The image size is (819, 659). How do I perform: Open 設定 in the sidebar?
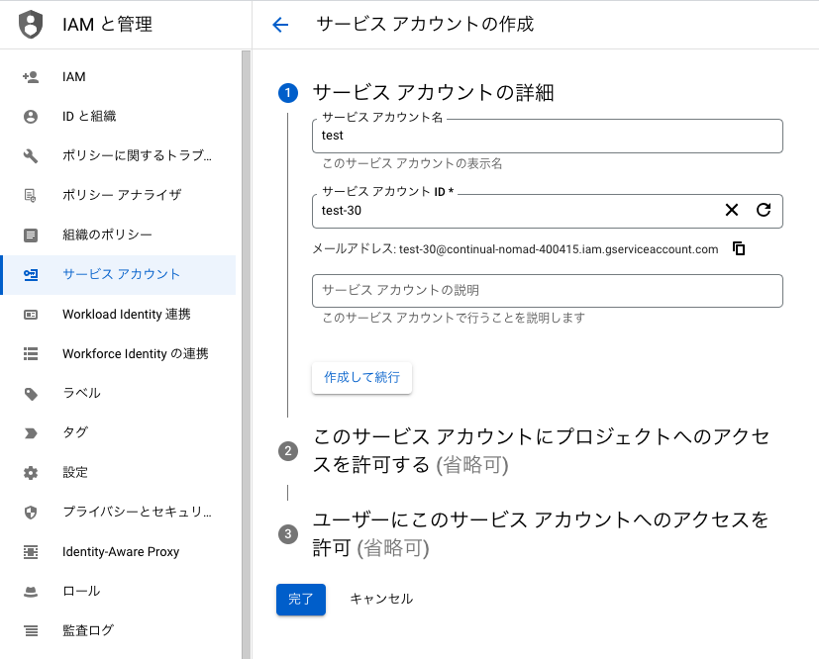tap(118, 473)
